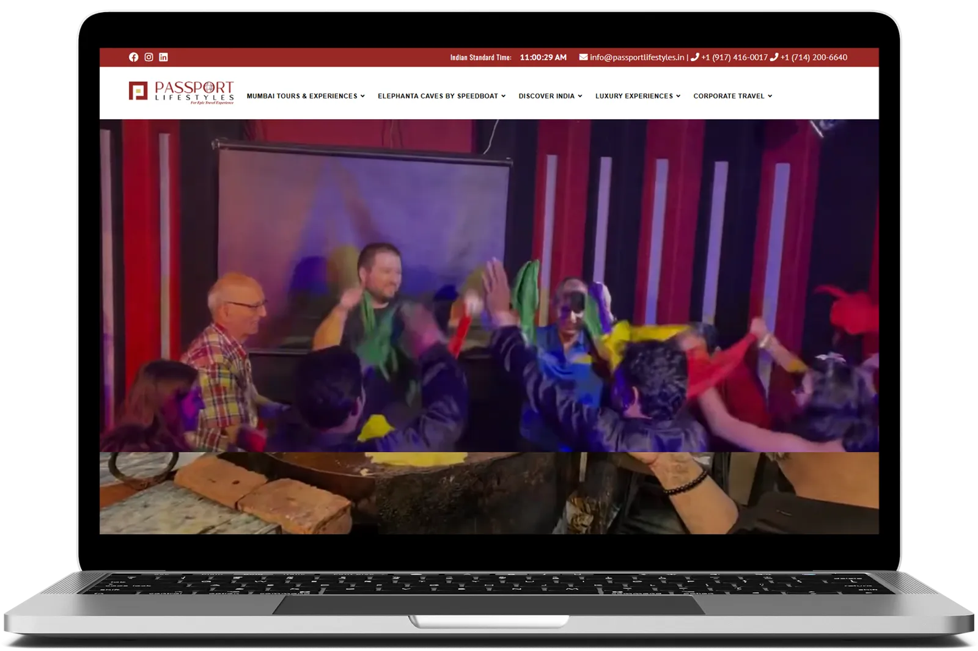Click the info@passportlifestyles.in email link
This screenshot has height=651, width=978.
coord(637,57)
